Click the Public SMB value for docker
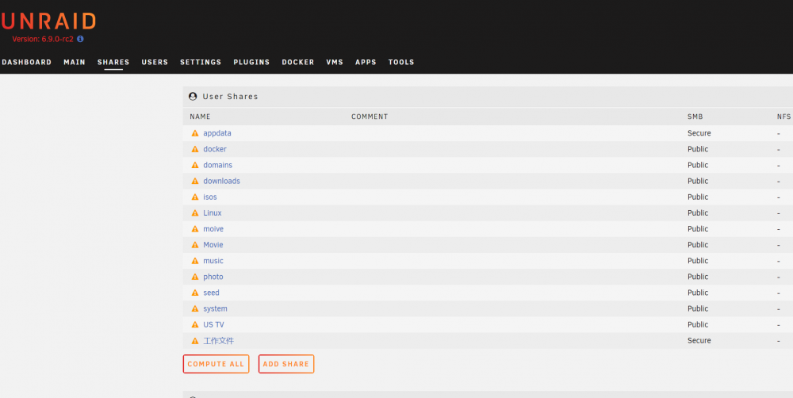This screenshot has width=793, height=398. (698, 149)
